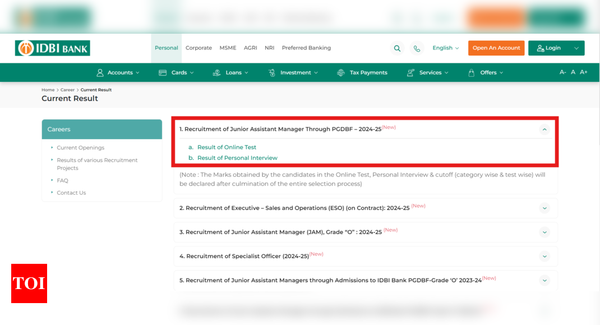Expand the JAM Grade O 2024-25 section

pyautogui.click(x=544, y=232)
